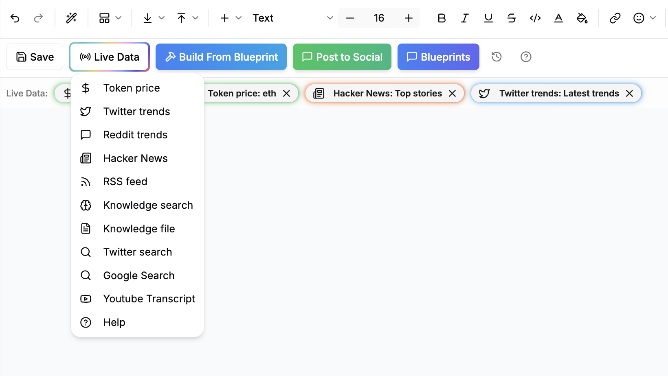Toggle italic formatting

tap(465, 18)
